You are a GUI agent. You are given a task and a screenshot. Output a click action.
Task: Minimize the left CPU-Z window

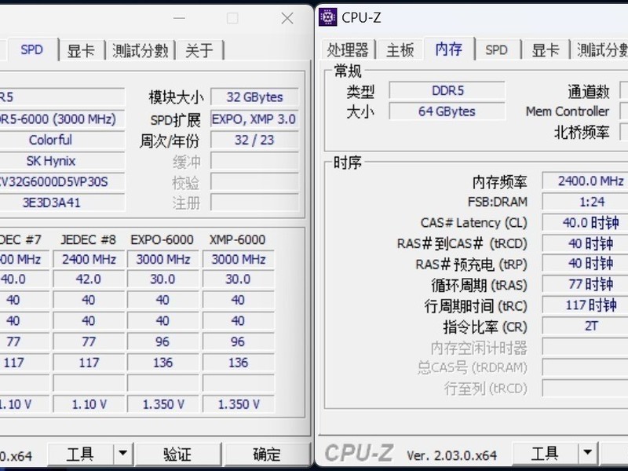click(179, 18)
